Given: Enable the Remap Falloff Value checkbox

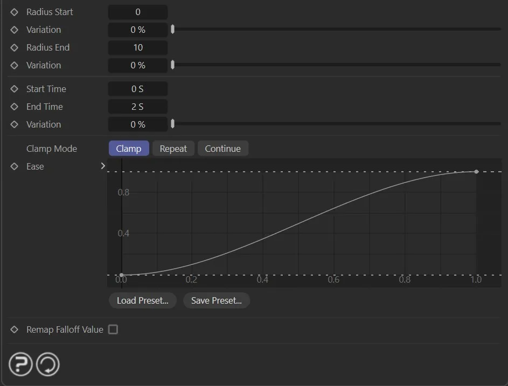Looking at the screenshot, I should (113, 329).
